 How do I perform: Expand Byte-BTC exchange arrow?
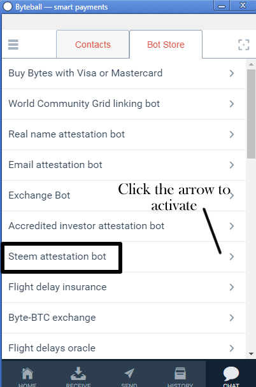tap(232, 318)
